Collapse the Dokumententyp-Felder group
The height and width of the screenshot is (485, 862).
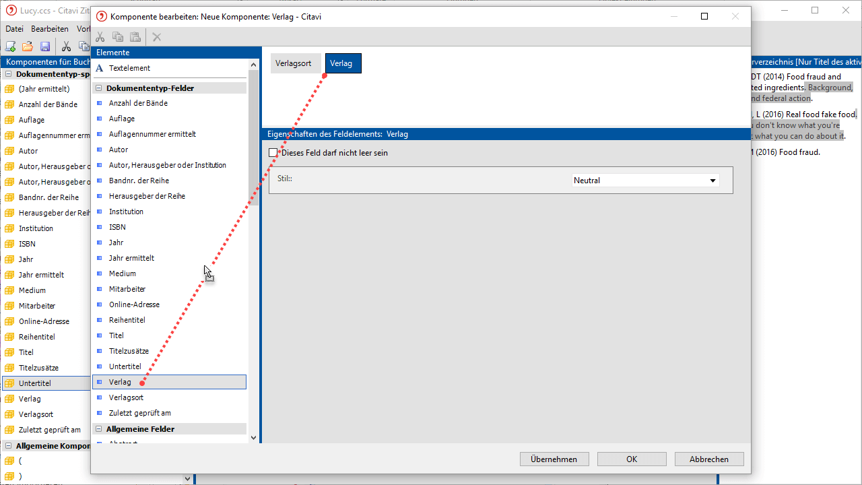[99, 88]
